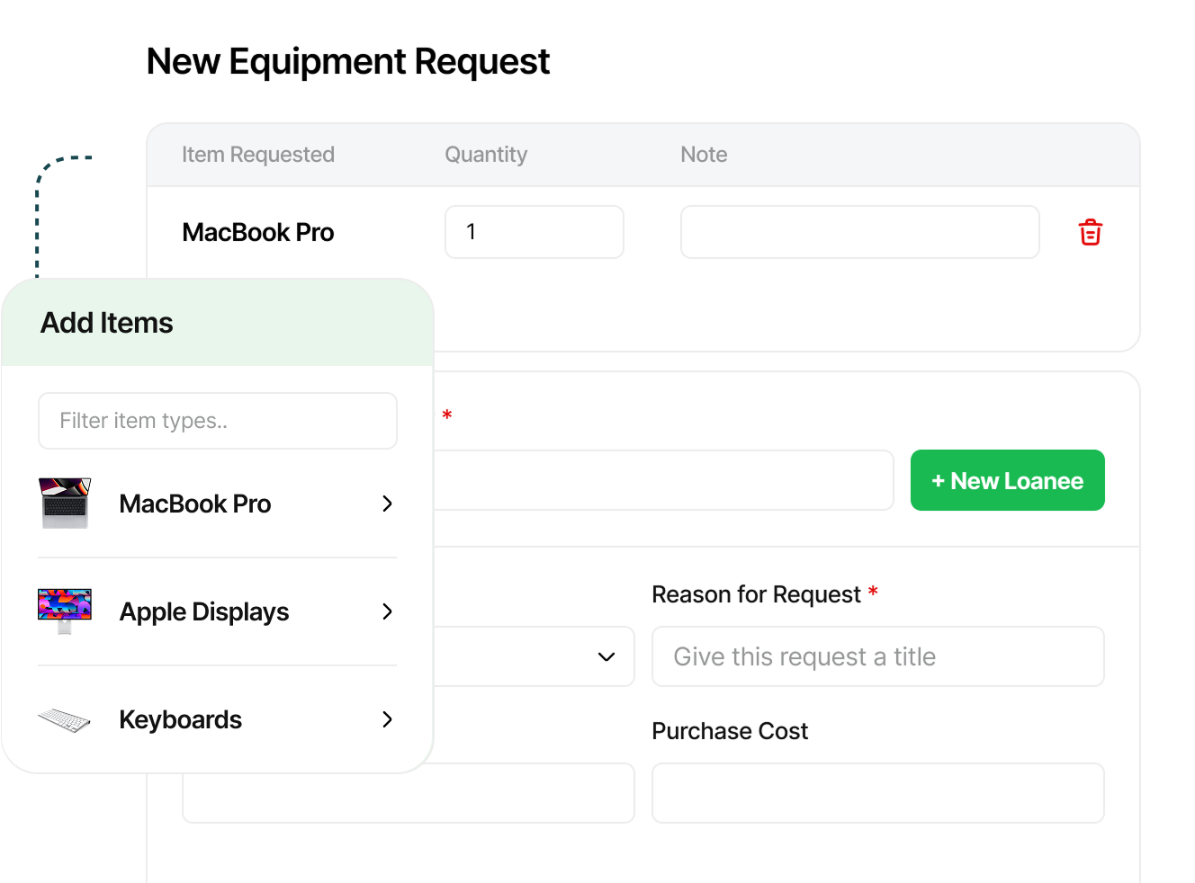Click the New Equipment Request title
This screenshot has width=1195, height=883.
point(348,61)
